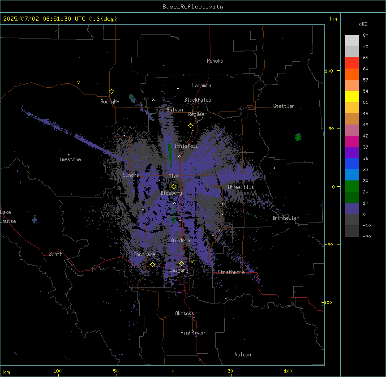Viewport: 386px width, 377px height.
Task: Select the slate-purple 0–10 dBZ legend swatch
Action: tap(352, 209)
